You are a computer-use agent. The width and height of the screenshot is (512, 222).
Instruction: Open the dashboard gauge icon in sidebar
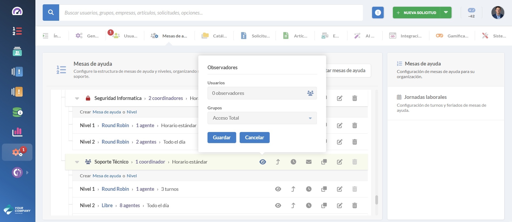tap(17, 11)
